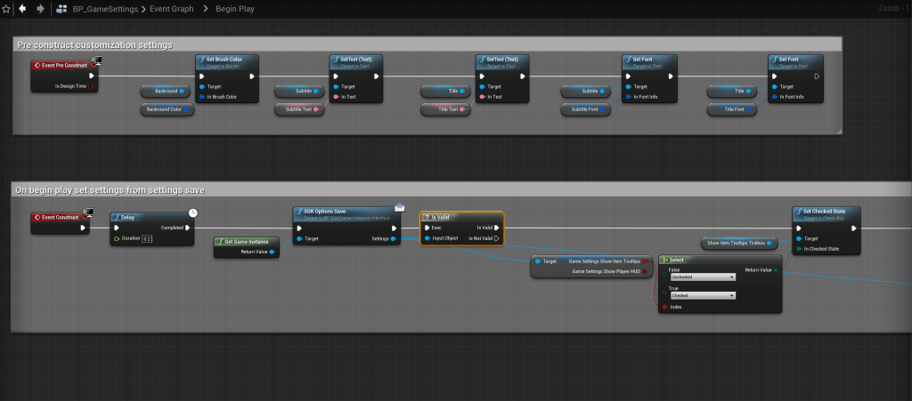The height and width of the screenshot is (401, 912).
Task: Open the False option dropdown showing Unchecked
Action: click(x=704, y=277)
